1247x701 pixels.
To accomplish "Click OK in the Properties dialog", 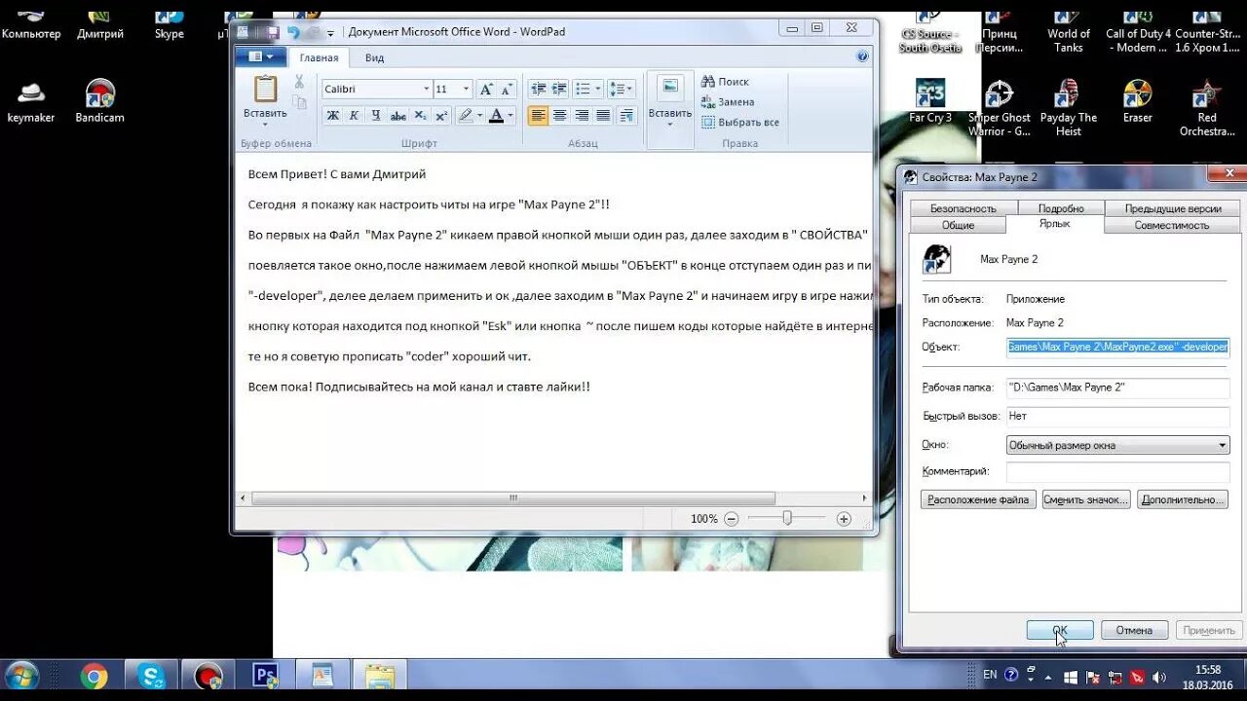I will [1060, 630].
